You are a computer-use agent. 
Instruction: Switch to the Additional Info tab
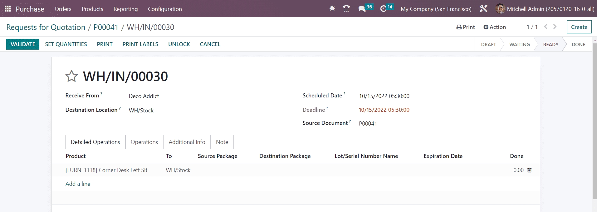click(187, 142)
